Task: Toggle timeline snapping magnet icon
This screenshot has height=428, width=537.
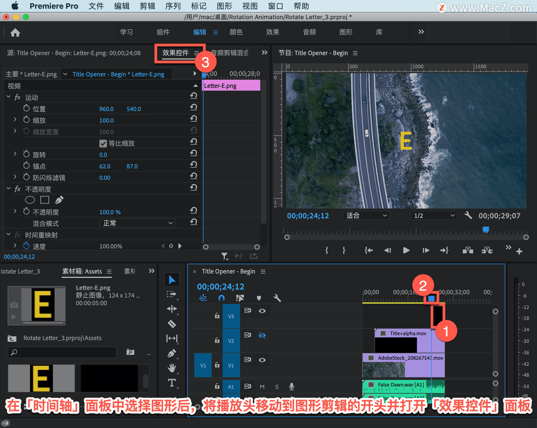Action: pyautogui.click(x=221, y=298)
